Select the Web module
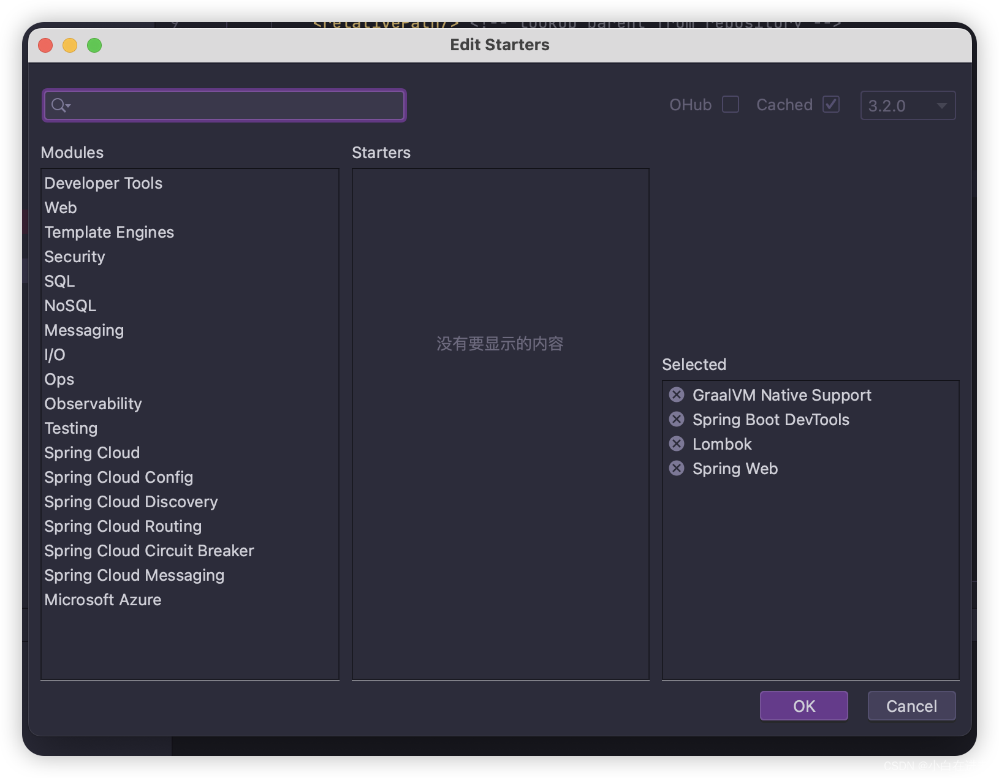The height and width of the screenshot is (778, 999). (x=190, y=208)
